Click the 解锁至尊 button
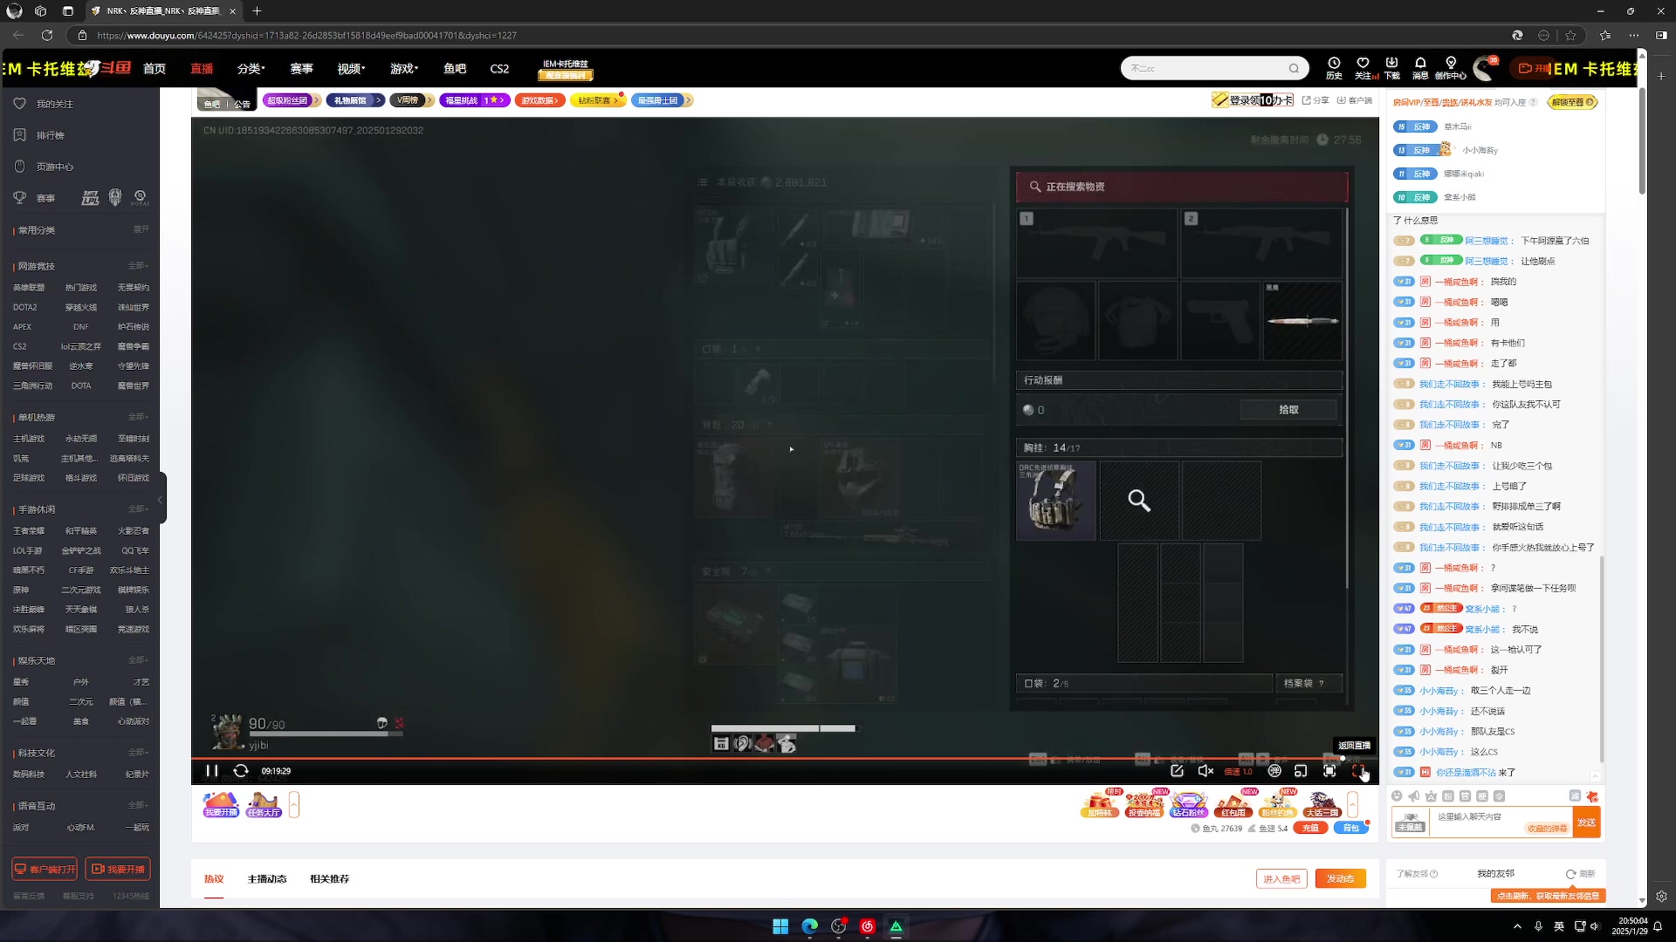This screenshot has width=1676, height=942. pyautogui.click(x=1573, y=102)
